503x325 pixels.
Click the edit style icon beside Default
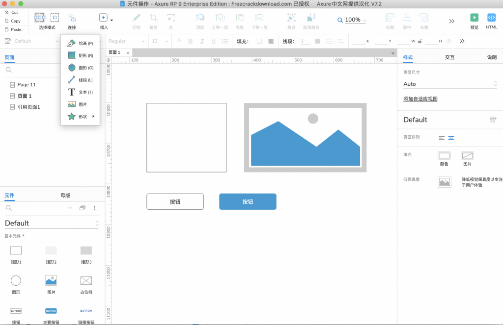(493, 120)
